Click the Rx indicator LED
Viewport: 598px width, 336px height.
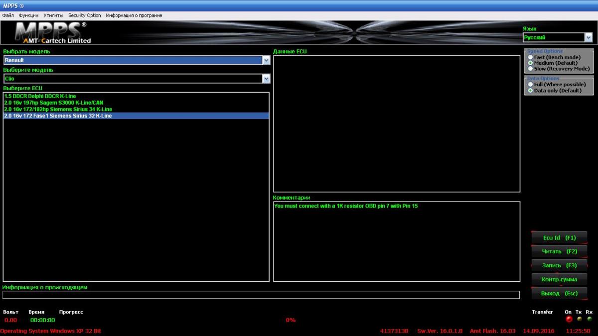[x=590, y=319]
